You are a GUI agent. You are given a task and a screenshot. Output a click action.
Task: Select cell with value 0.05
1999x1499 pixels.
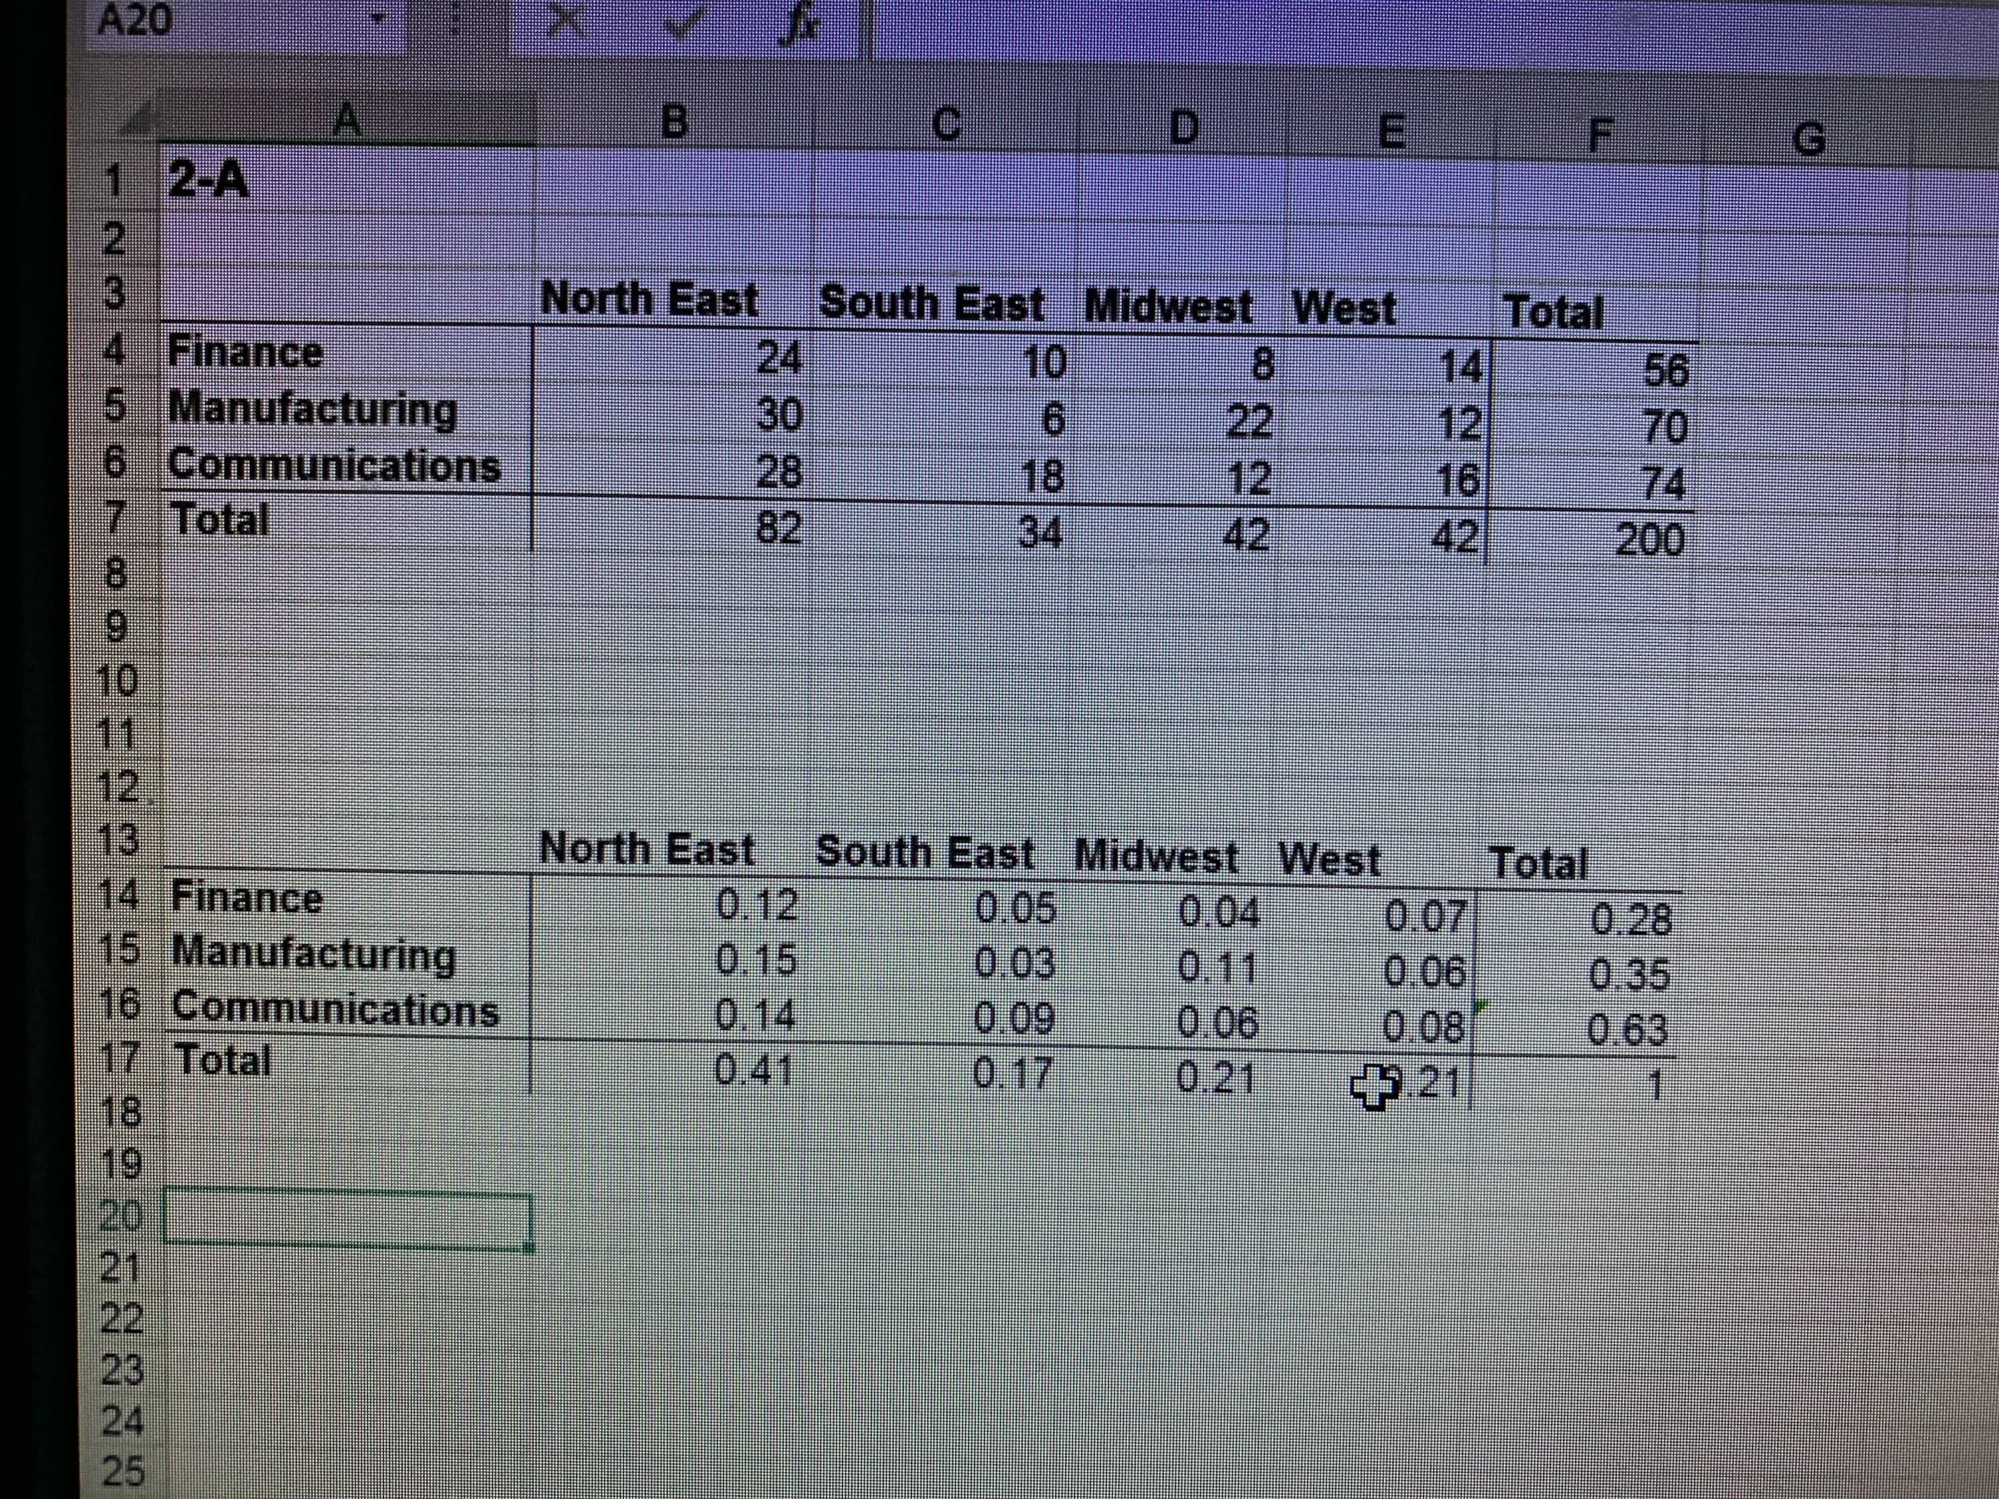[940, 908]
